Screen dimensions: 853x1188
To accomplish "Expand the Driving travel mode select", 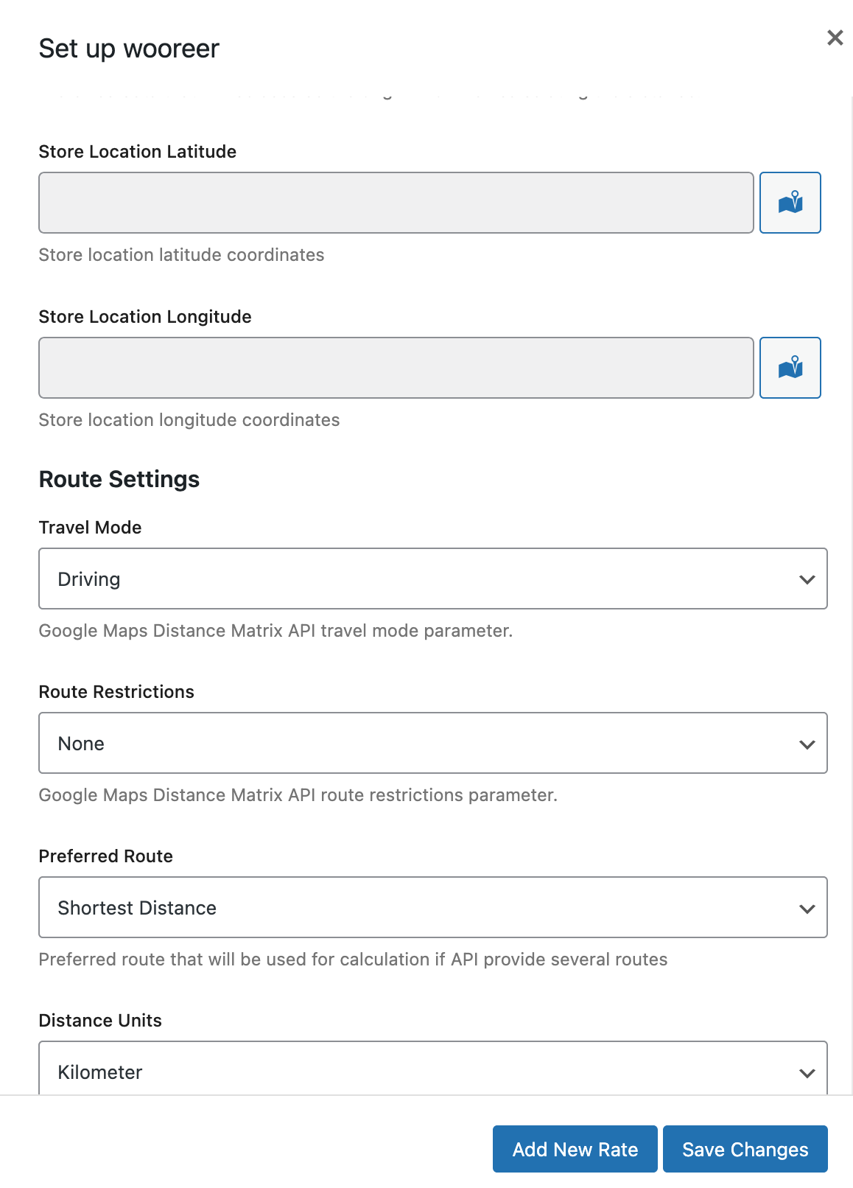I will click(413, 579).
